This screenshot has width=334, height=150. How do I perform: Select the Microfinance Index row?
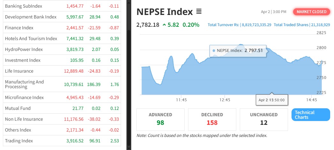[x=24, y=97]
